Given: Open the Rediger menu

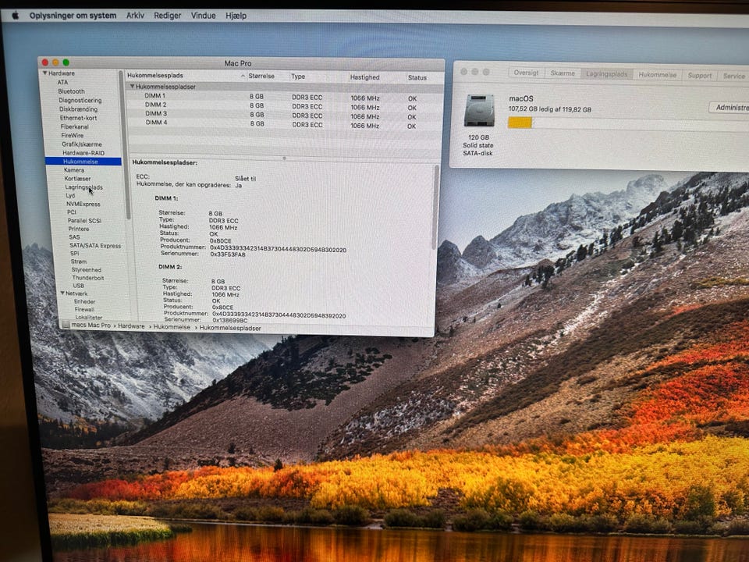Looking at the screenshot, I should pos(167,16).
